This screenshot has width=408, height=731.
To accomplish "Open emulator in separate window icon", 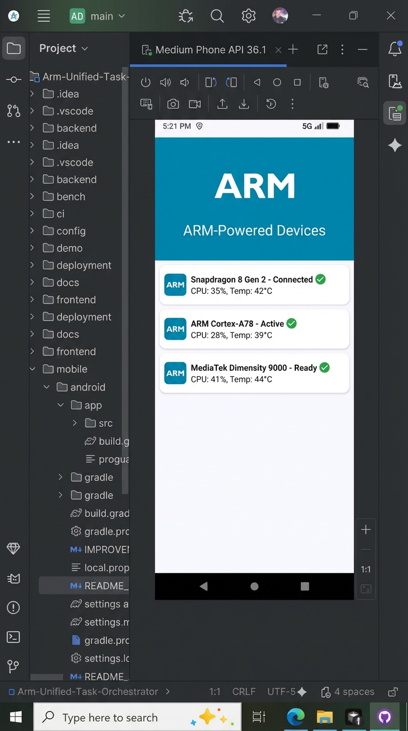I will 322,49.
